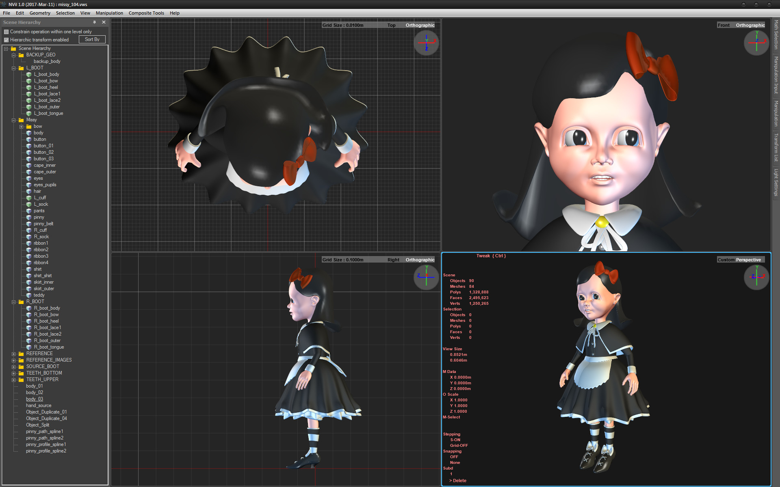This screenshot has height=487, width=780.
Task: Select the mesh icon beside L_boot_heel
Action: click(29, 87)
